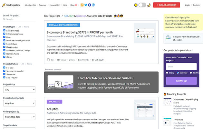Click the Submit a Project button

167,5
